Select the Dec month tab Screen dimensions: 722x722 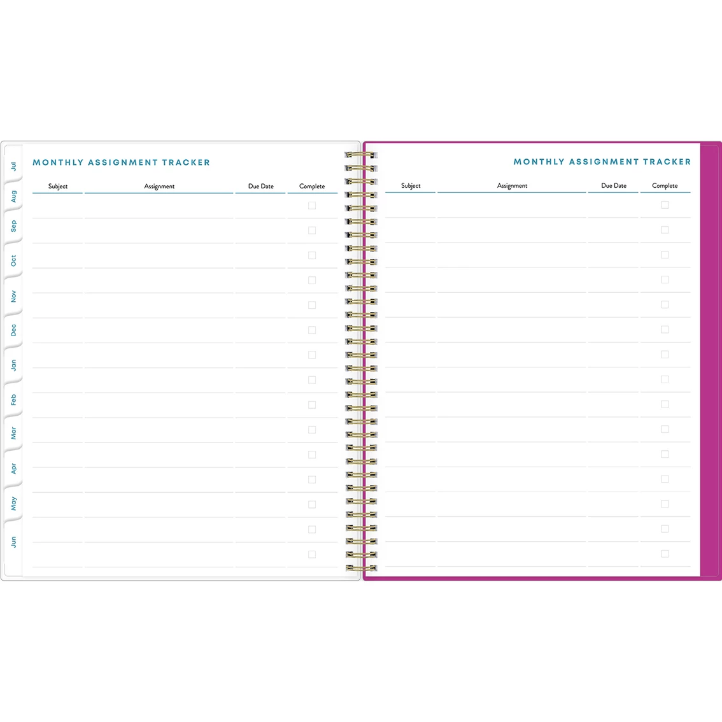coord(13,330)
